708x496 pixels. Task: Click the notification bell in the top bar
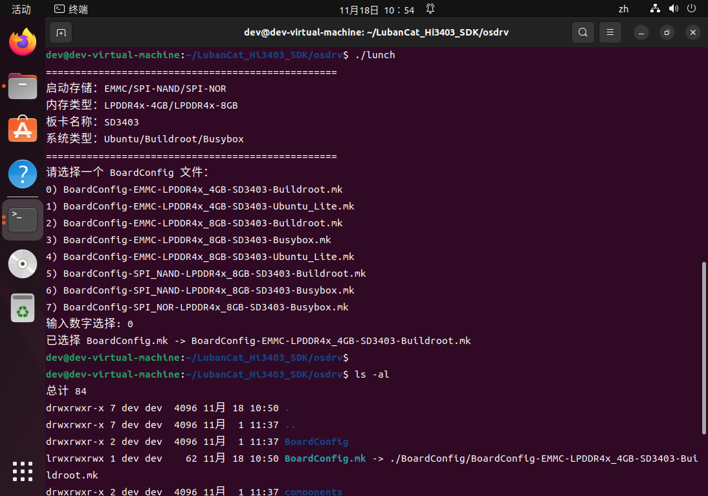pyautogui.click(x=429, y=9)
